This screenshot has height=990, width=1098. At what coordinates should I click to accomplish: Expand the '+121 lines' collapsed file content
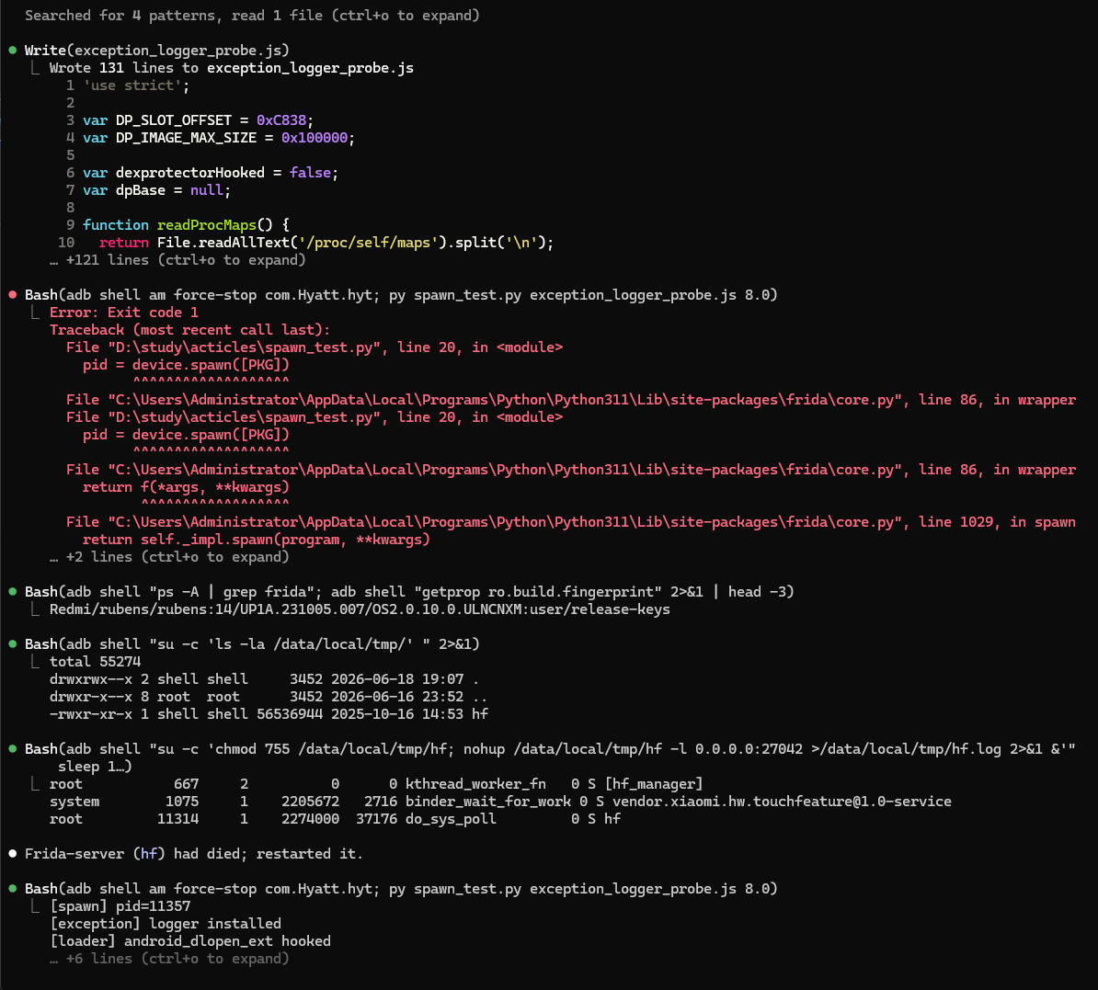click(177, 260)
